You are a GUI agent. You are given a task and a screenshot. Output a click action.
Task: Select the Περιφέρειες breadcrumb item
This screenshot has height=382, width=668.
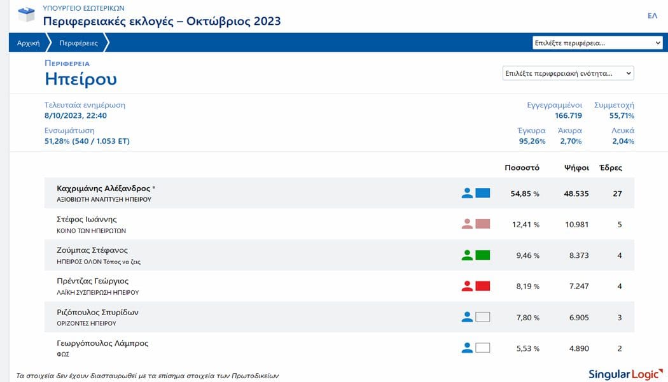click(x=78, y=43)
